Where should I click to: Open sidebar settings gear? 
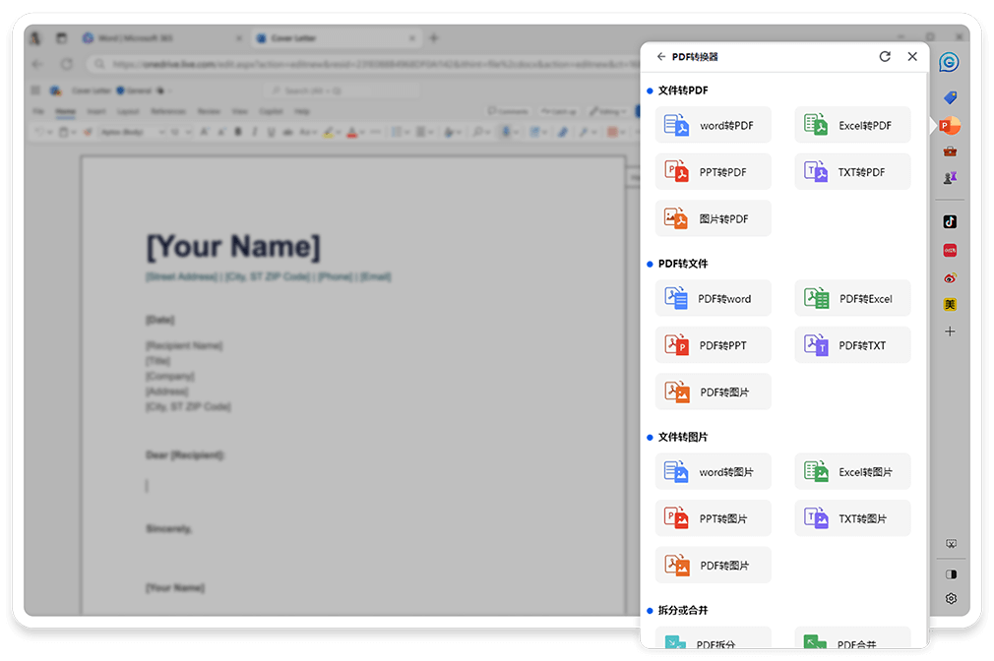tap(951, 599)
